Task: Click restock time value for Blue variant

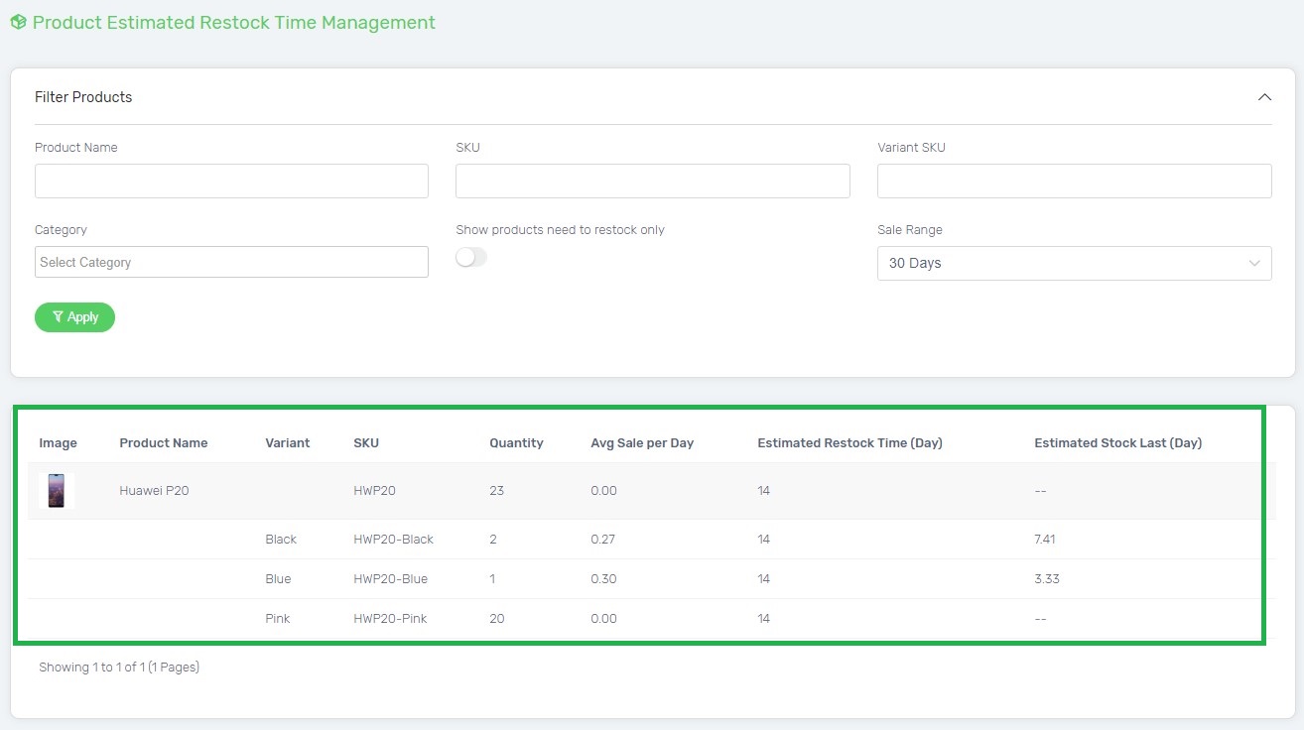Action: (x=763, y=579)
